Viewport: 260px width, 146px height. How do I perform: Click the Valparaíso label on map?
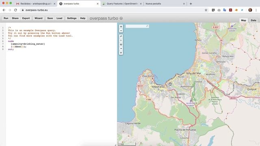pos(158,86)
